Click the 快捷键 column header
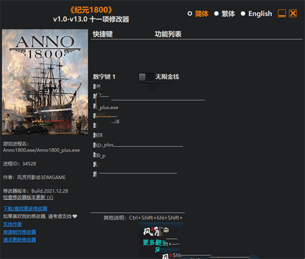305x259 pixels. pos(102,34)
